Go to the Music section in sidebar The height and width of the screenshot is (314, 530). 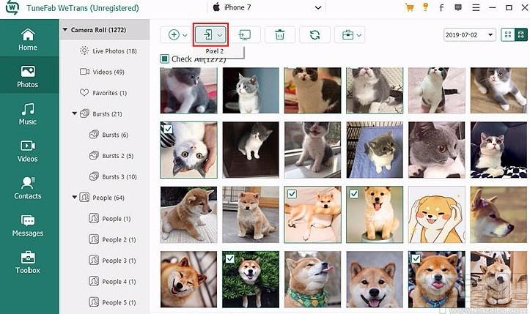point(28,114)
